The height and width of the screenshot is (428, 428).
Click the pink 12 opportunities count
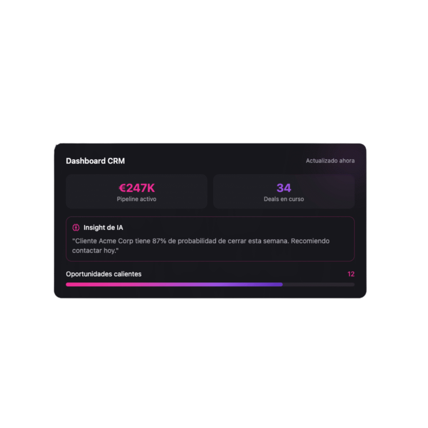click(351, 274)
